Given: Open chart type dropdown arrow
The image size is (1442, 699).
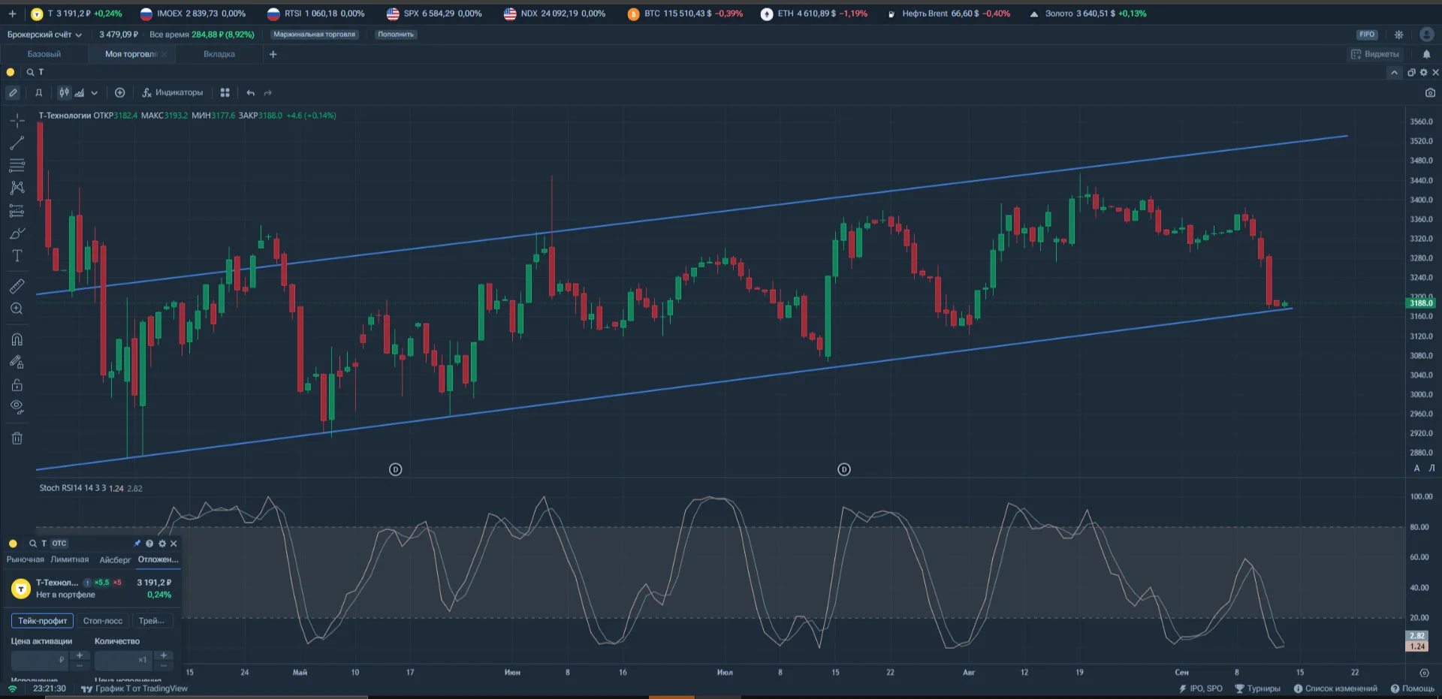Looking at the screenshot, I should pos(94,92).
